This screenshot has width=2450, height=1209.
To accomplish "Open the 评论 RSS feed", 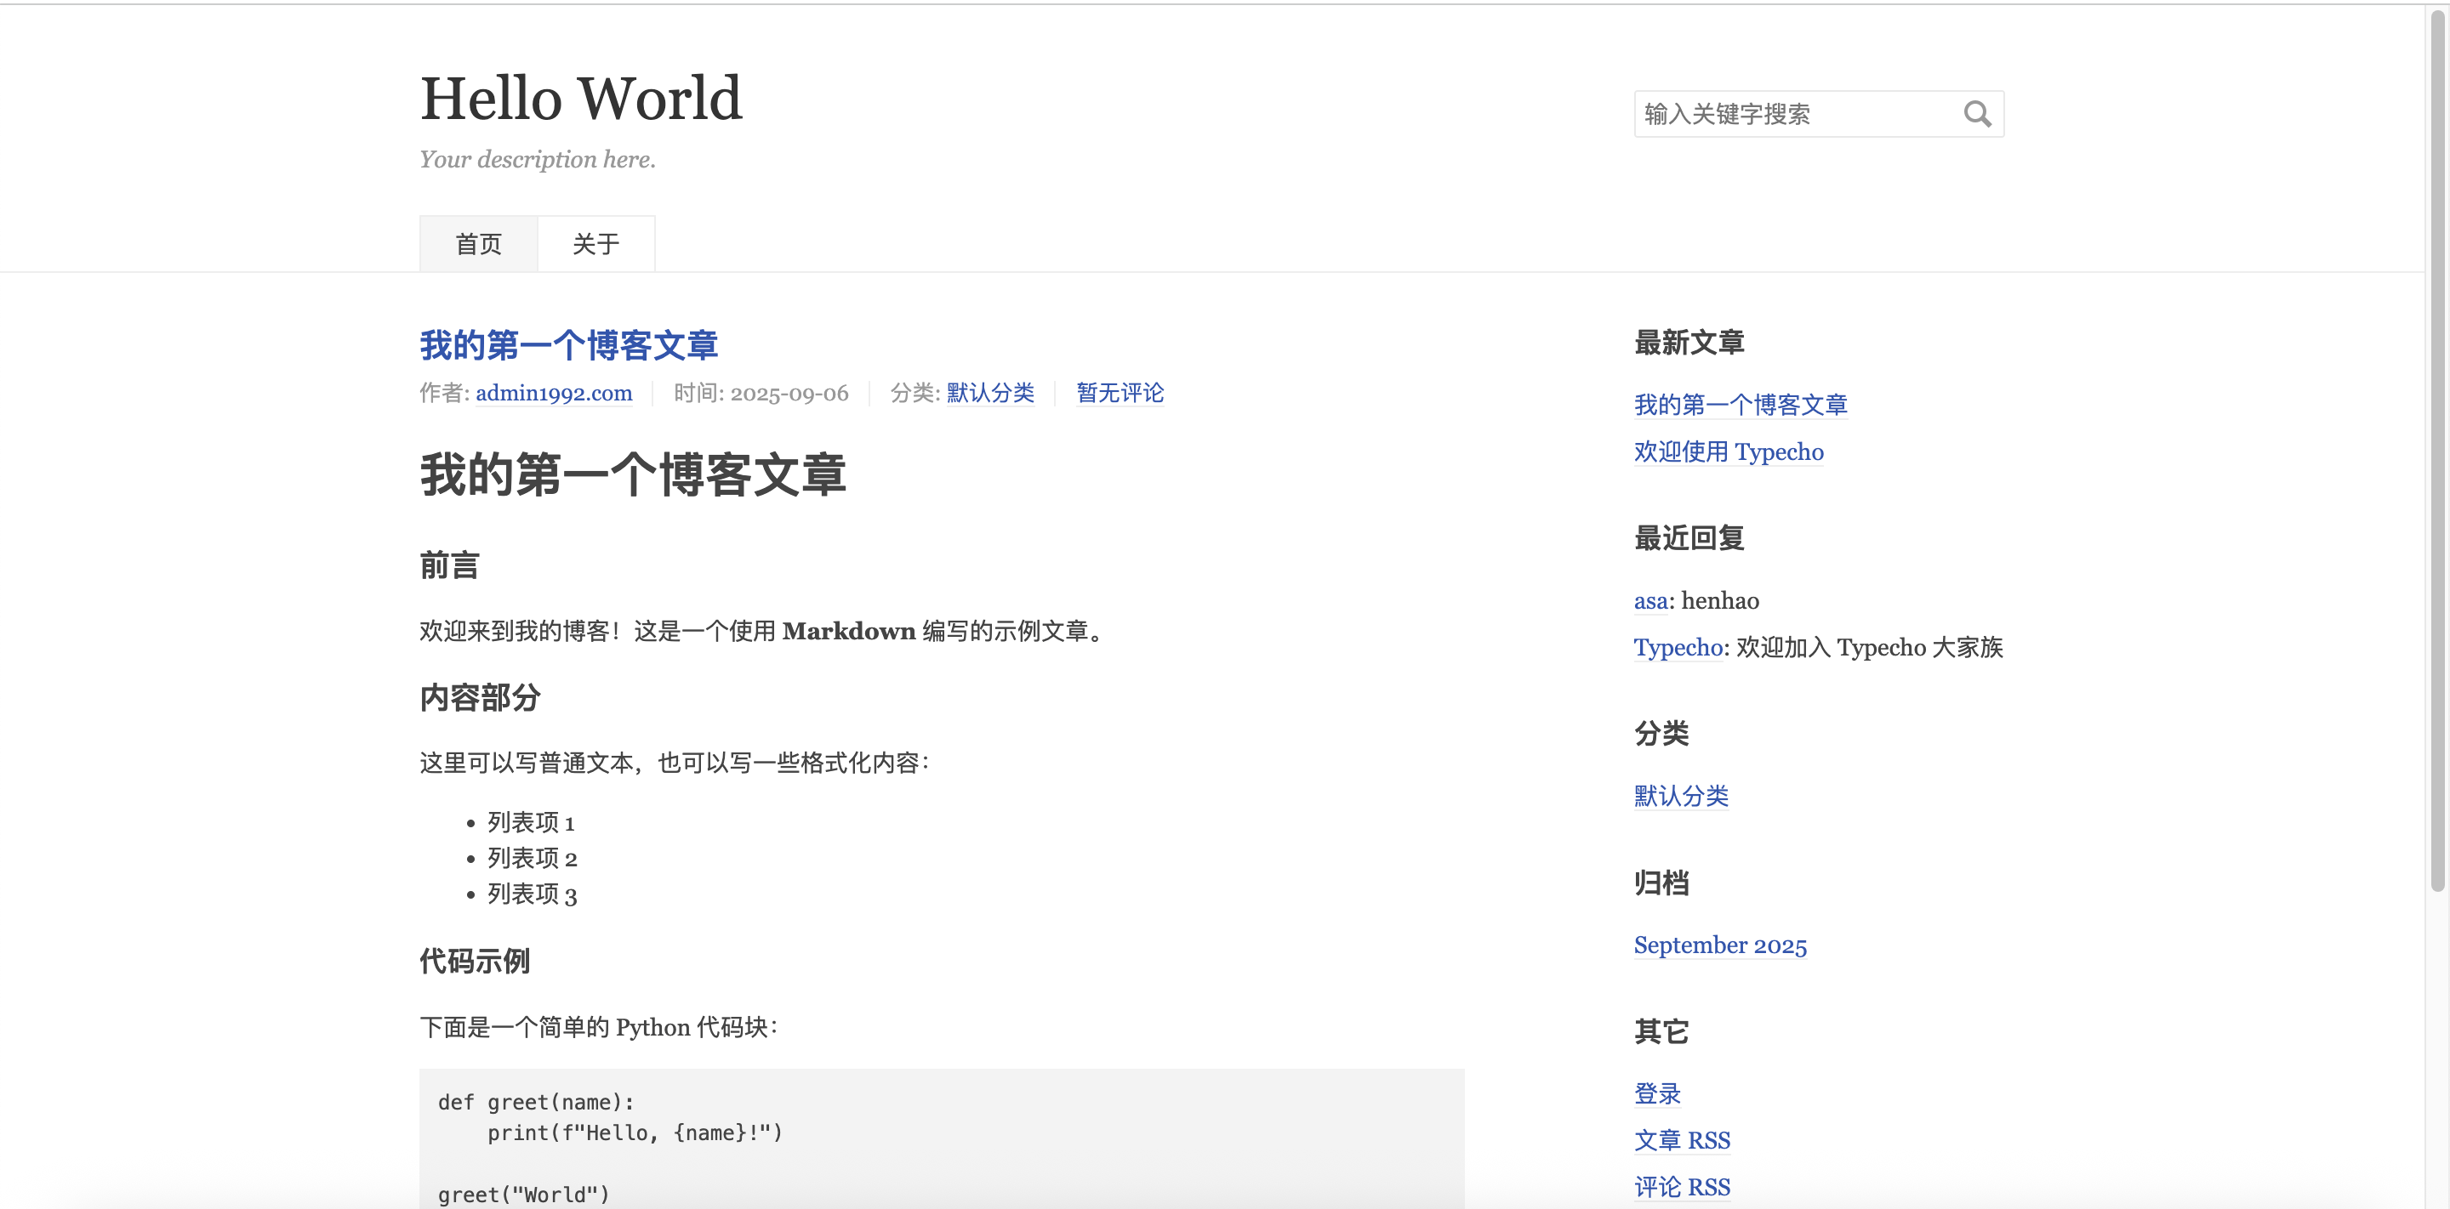I will click(x=1682, y=1186).
